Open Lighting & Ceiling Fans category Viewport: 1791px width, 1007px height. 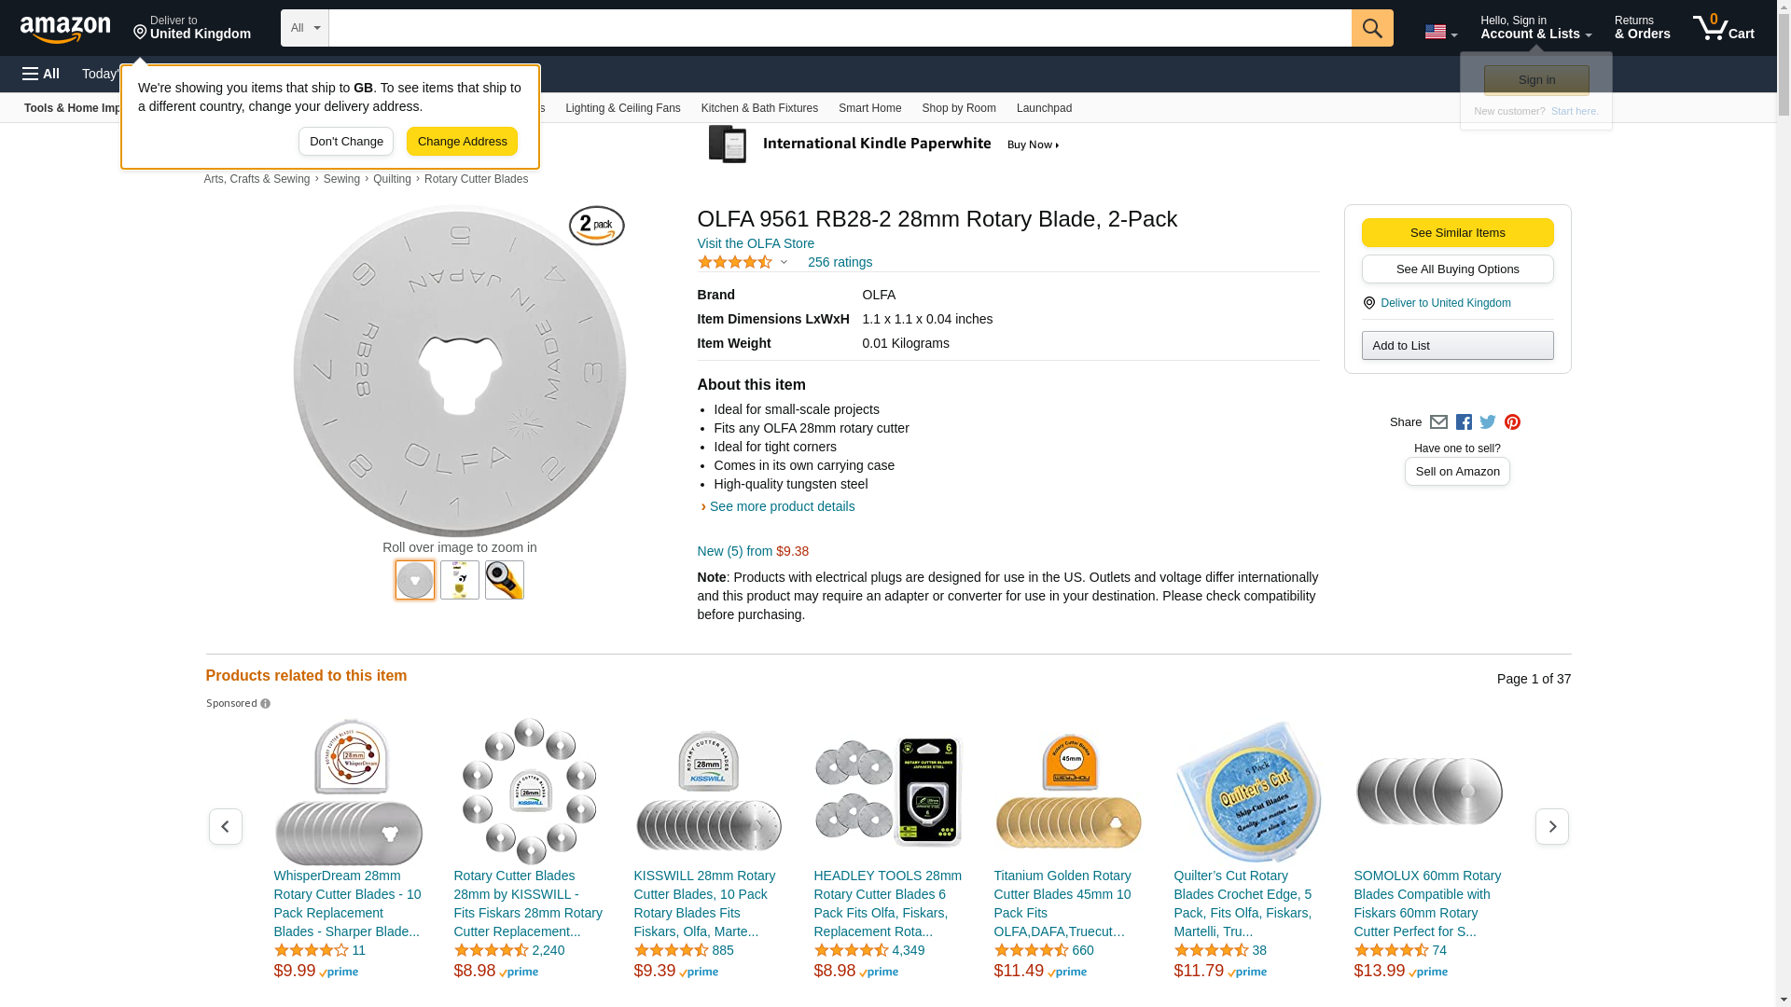coord(622,108)
